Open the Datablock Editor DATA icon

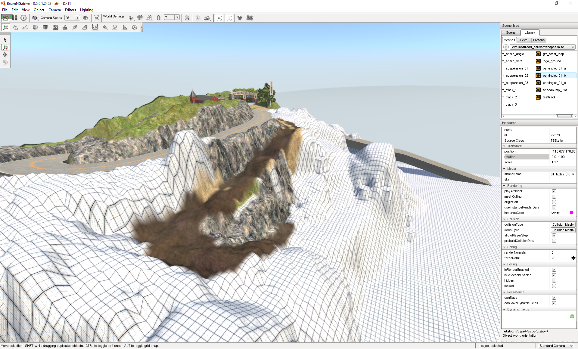(55, 27)
